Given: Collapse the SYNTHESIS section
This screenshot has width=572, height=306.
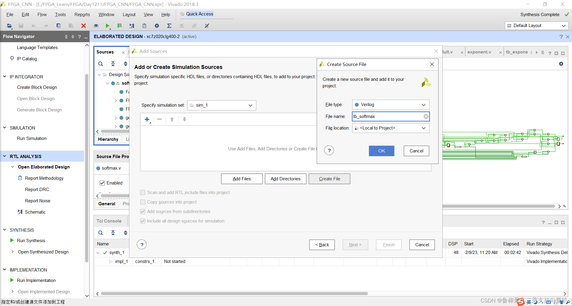Looking at the screenshot, I should 4,230.
